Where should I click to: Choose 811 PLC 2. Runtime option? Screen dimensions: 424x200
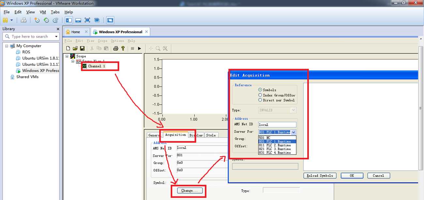pyautogui.click(x=277, y=145)
